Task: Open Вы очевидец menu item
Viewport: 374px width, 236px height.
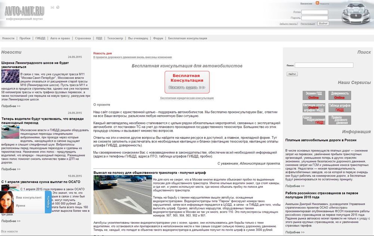Action: [x=138, y=38]
